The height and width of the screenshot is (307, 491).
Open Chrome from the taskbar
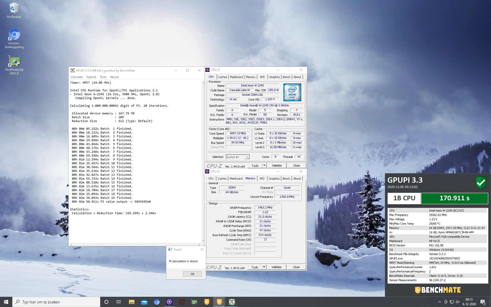(157, 302)
